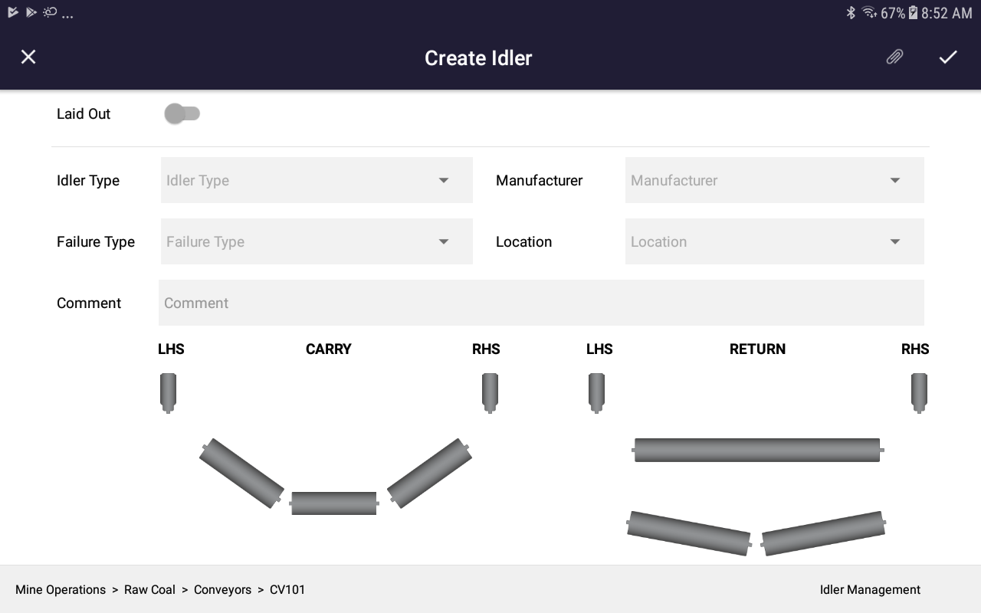Confirm with the checkmark icon
The width and height of the screenshot is (981, 613).
[948, 57]
